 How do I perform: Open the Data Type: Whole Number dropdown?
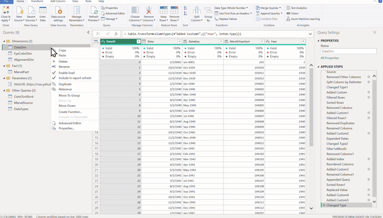point(231,8)
